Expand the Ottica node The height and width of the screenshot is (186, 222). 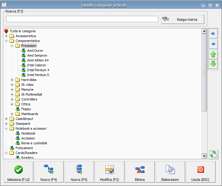click(x=12, y=104)
